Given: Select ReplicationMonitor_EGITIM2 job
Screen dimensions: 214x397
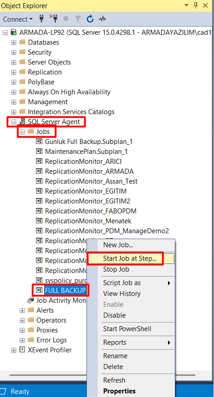Looking at the screenshot, I should click(87, 201).
